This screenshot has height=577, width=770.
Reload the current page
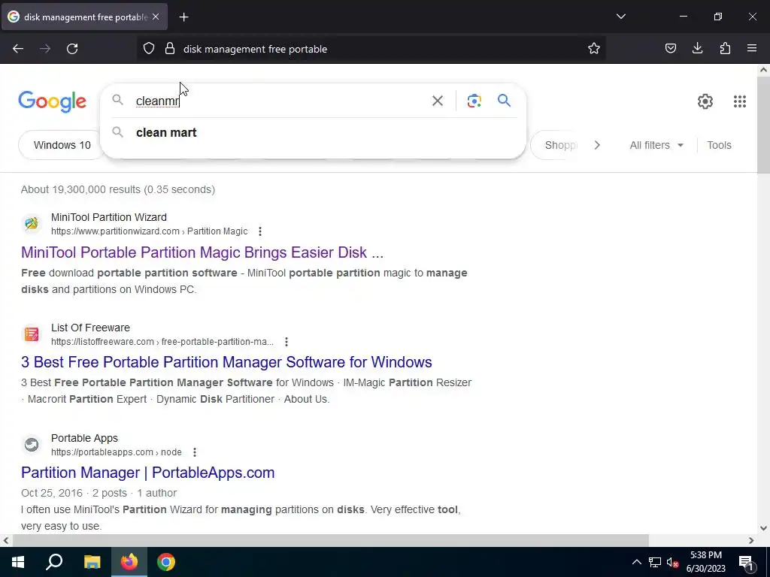pyautogui.click(x=72, y=49)
